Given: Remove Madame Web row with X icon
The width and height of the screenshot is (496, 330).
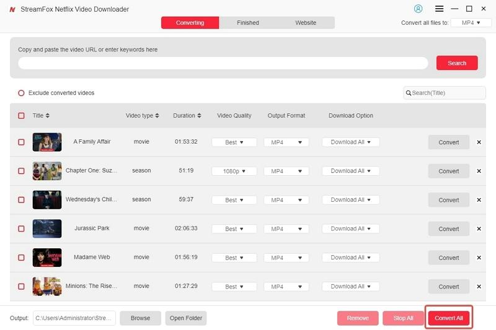Looking at the screenshot, I should [479, 258].
